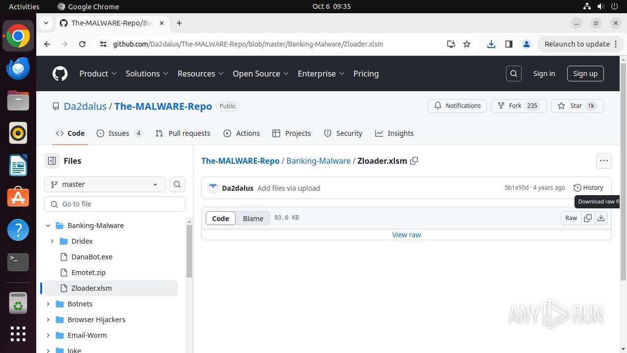Open Solutions dropdown menu

pos(147,74)
